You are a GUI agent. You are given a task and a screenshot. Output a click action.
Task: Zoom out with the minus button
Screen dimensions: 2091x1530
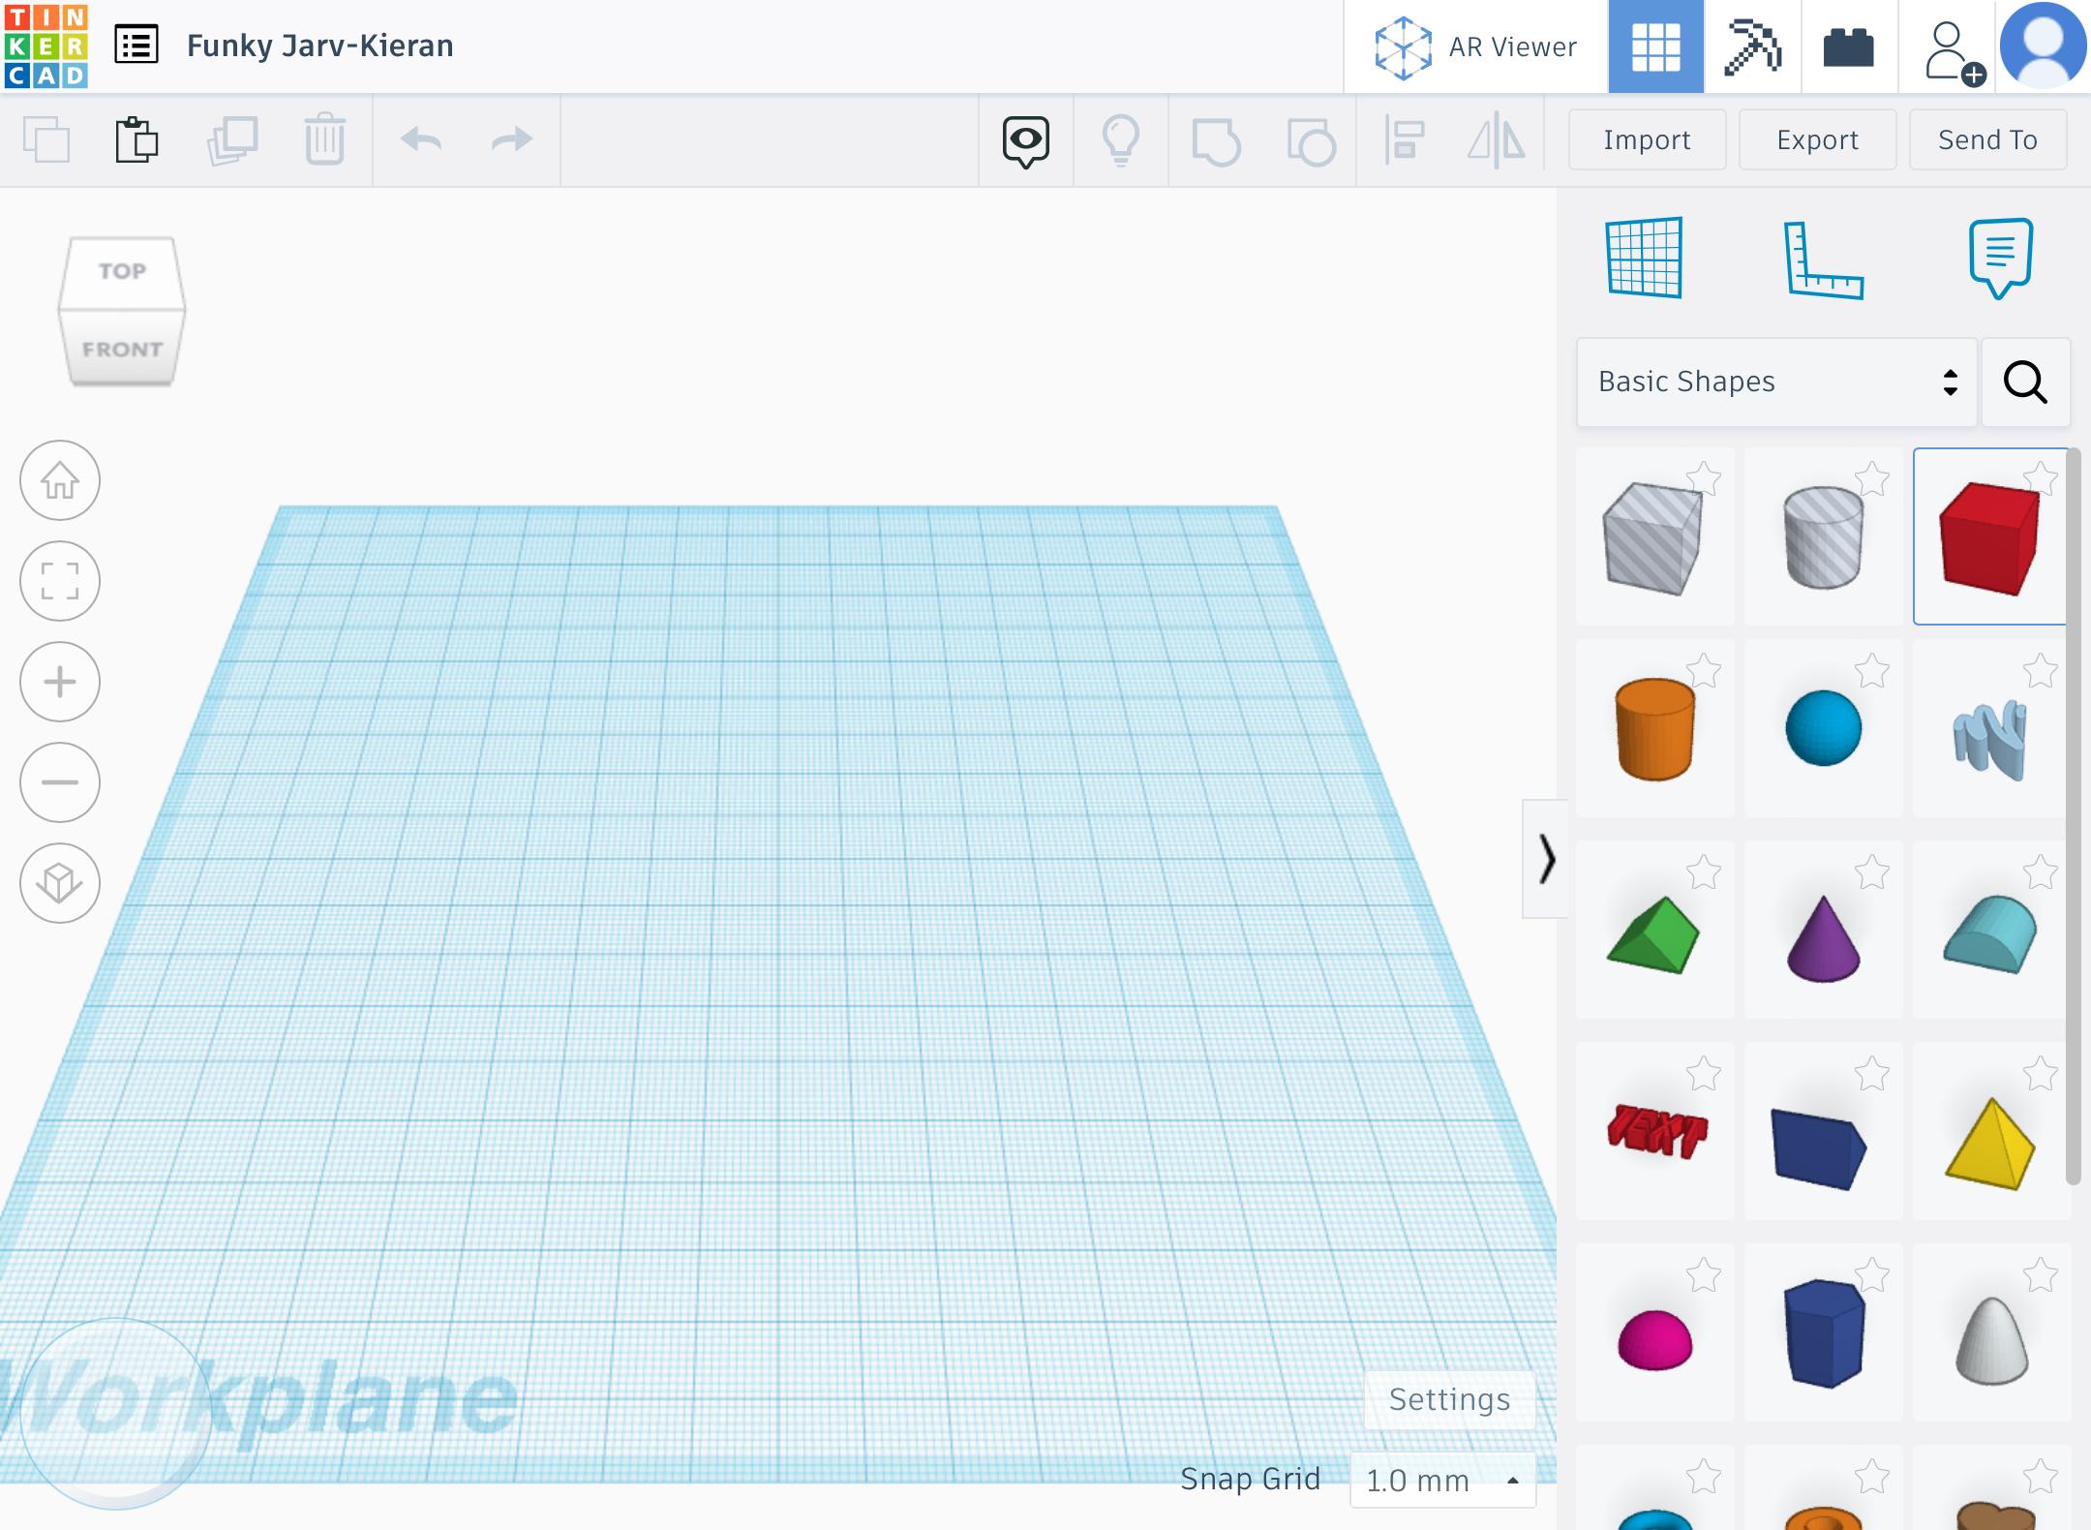60,782
